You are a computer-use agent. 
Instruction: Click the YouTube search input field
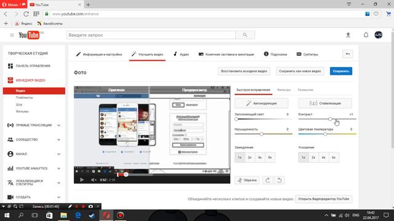coord(151,35)
